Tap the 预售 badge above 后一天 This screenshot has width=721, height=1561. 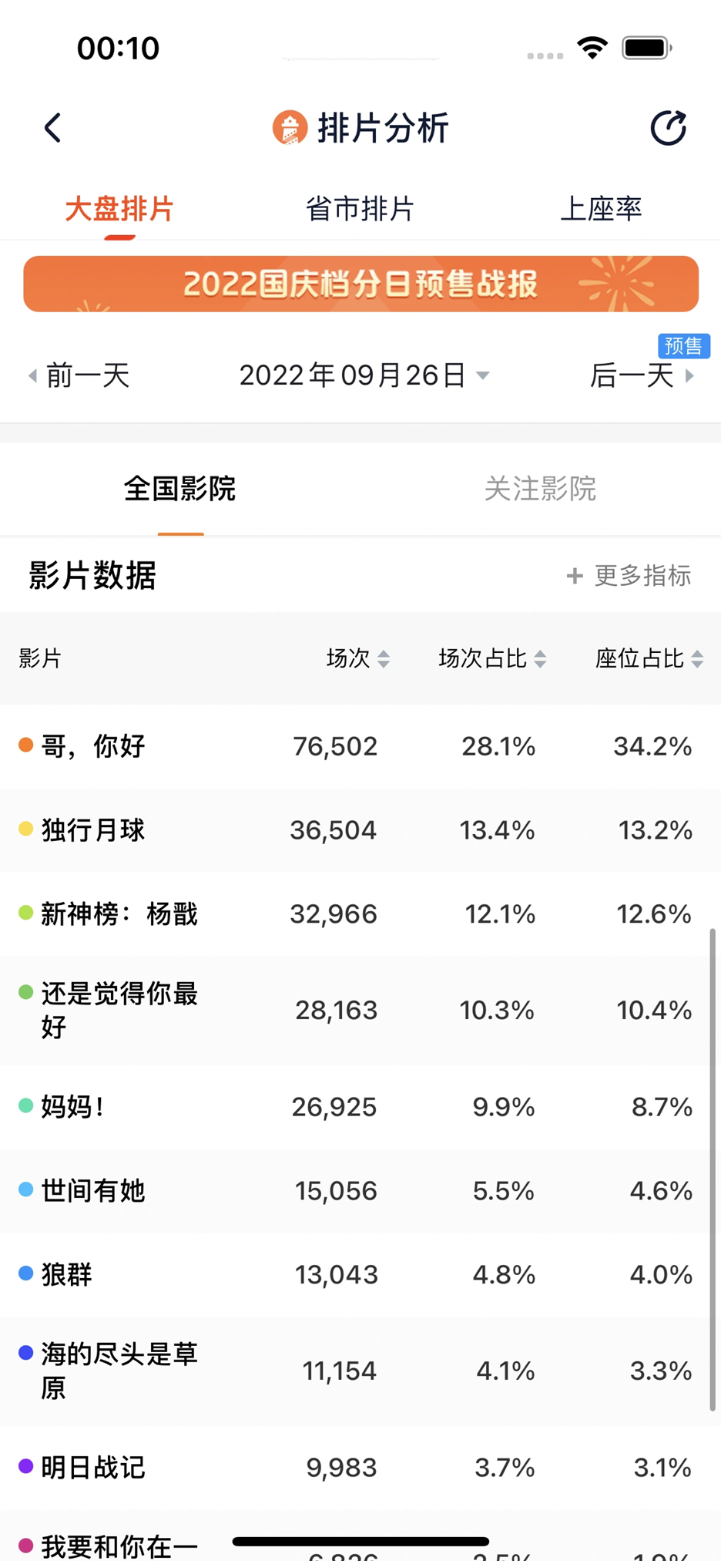tap(684, 345)
